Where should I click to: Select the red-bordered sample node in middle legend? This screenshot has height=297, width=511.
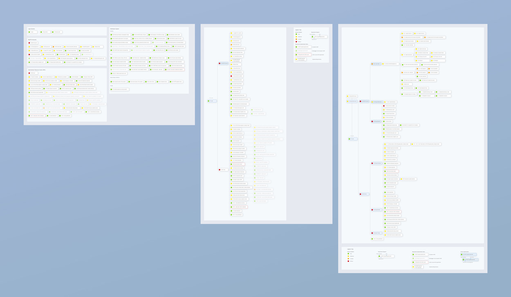point(303,54)
